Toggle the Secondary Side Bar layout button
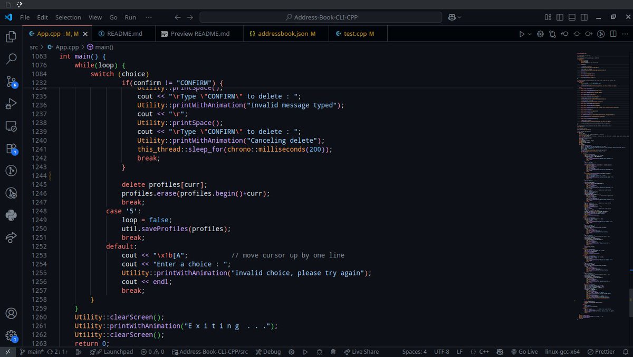 click(583, 17)
